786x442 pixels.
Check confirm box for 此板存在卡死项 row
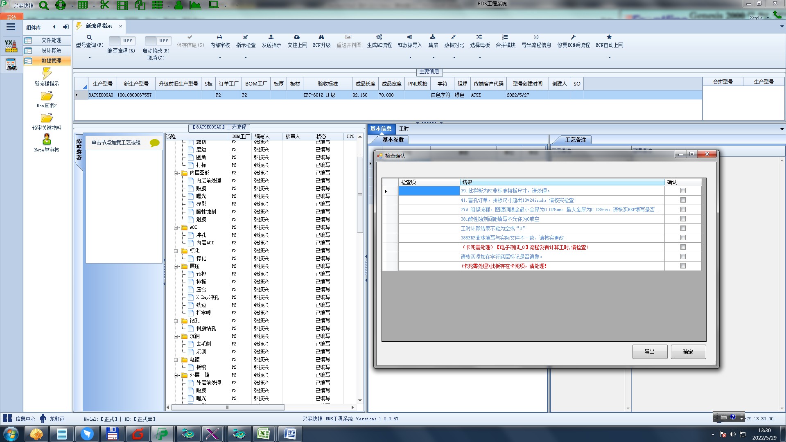683,266
